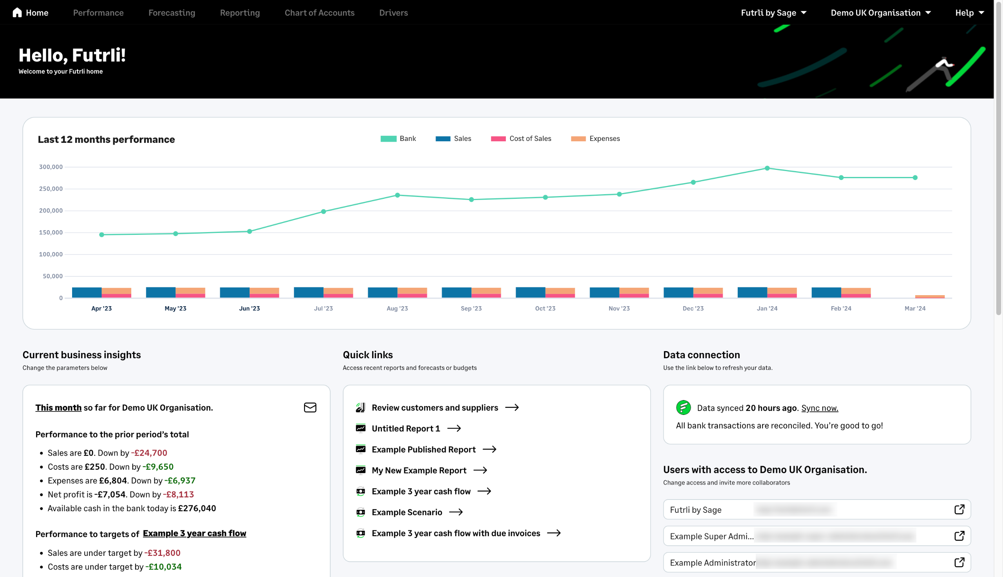Open the Demo UK Organisation dropdown

[x=880, y=13]
